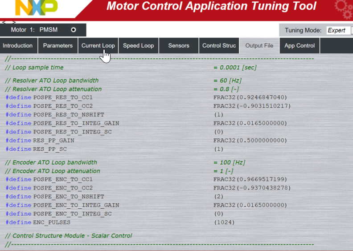Click the Resolver ATO Loop bandwidth comment
This screenshot has height=251, width=353.
click(52, 81)
